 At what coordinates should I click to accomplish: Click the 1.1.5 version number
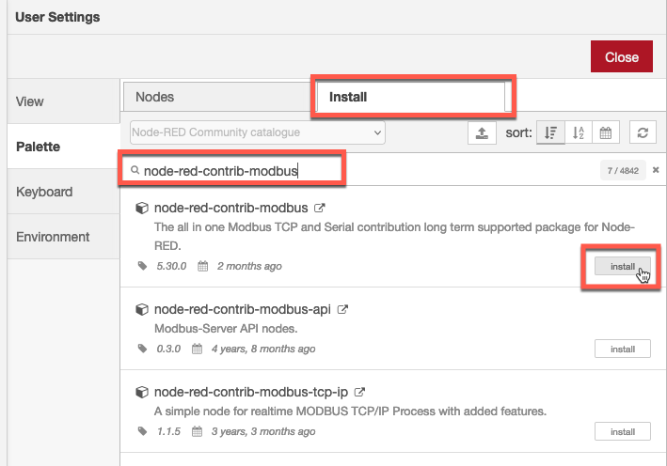[168, 431]
